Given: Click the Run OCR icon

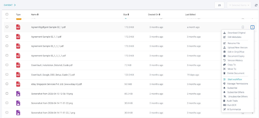Looking at the screenshot, I should [225, 105].
